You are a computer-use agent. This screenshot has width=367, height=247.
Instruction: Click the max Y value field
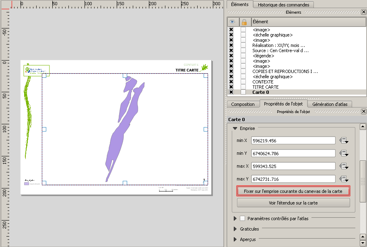point(293,179)
